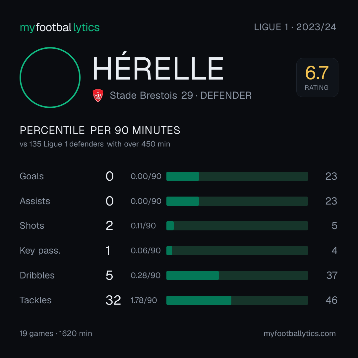Click the PERCENTILE PER 90 MINUTES heading
This screenshot has width=358, height=358.
coord(100,130)
